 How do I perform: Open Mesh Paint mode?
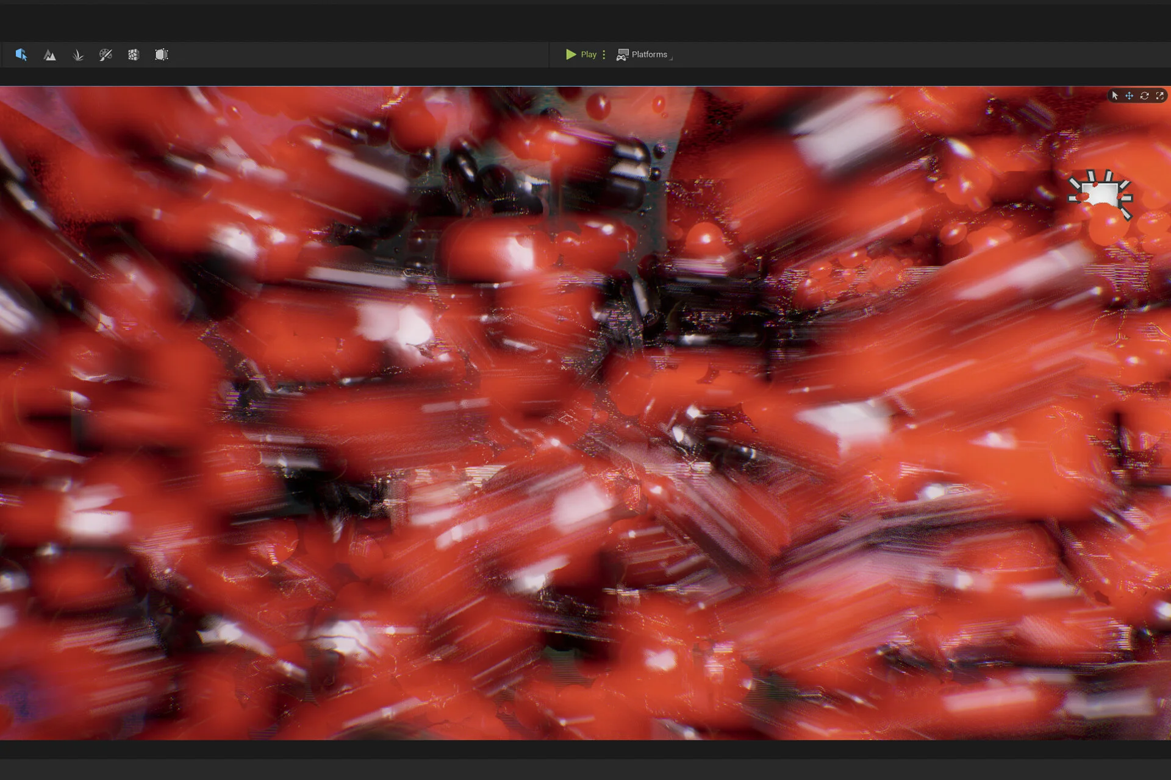click(x=106, y=55)
